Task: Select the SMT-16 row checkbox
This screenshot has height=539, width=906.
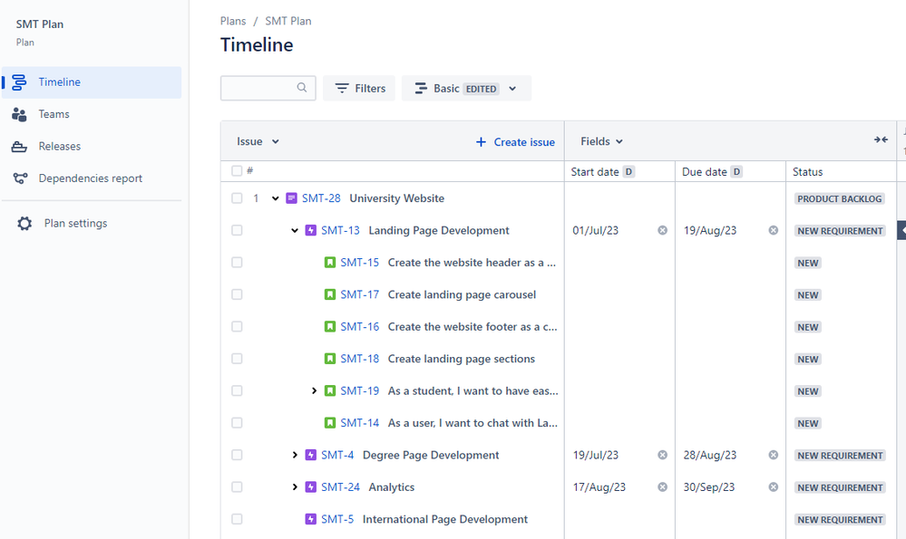Action: 237,327
